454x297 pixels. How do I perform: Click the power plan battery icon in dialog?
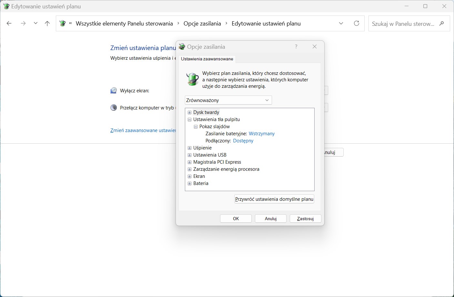193,79
